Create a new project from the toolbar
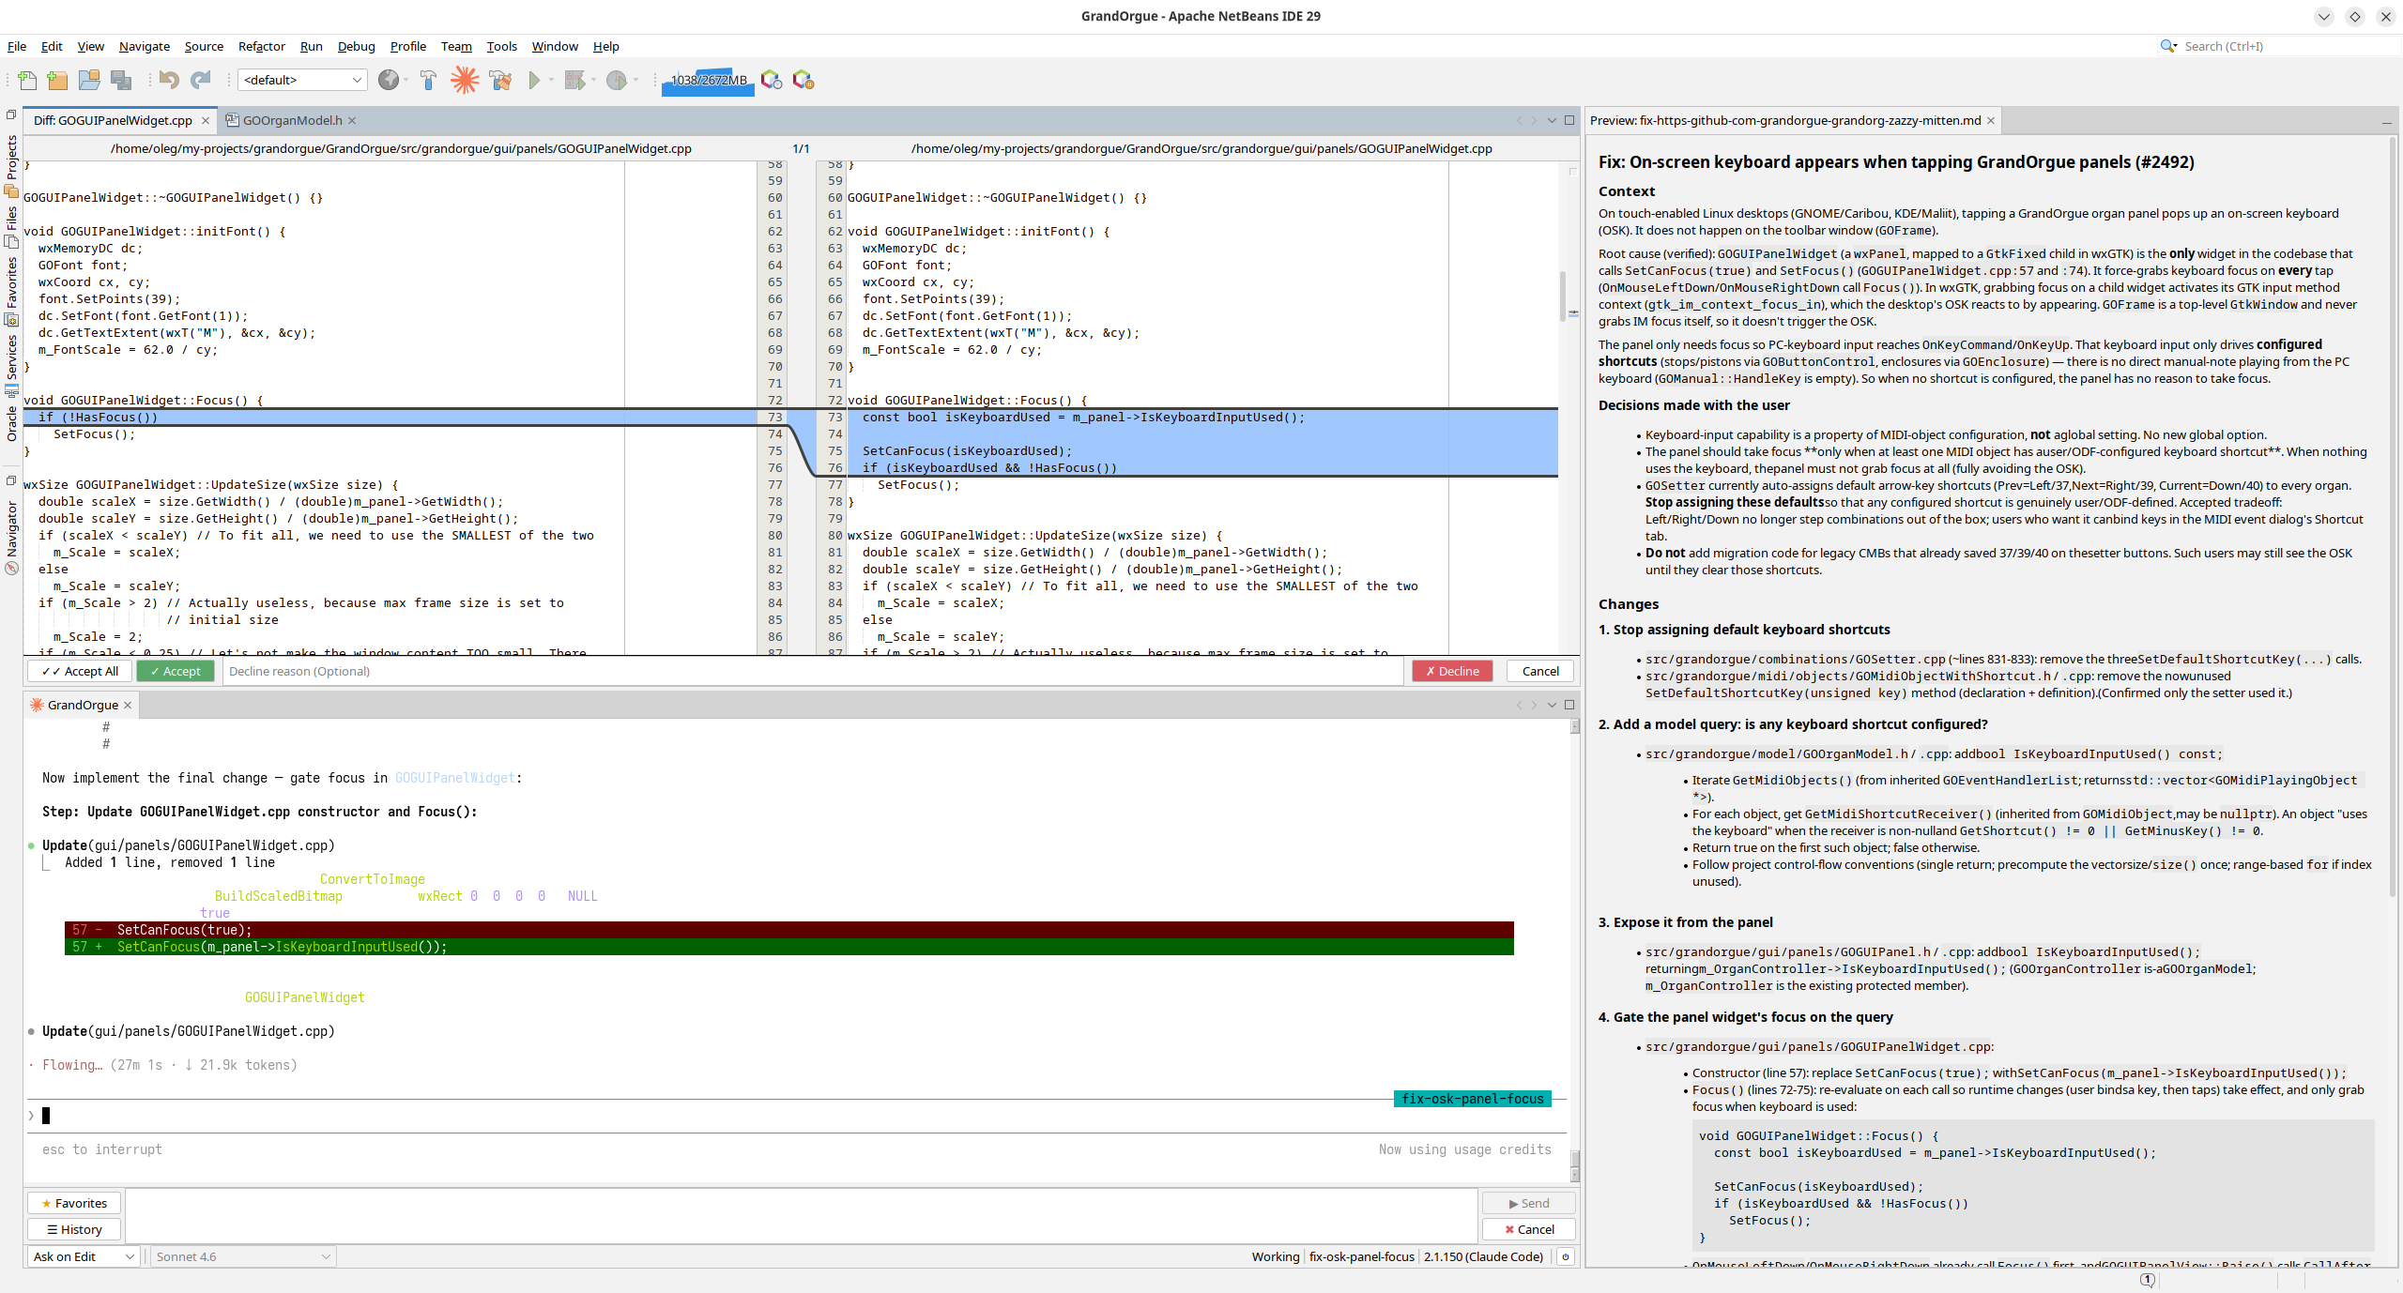2403x1293 pixels. click(x=57, y=81)
